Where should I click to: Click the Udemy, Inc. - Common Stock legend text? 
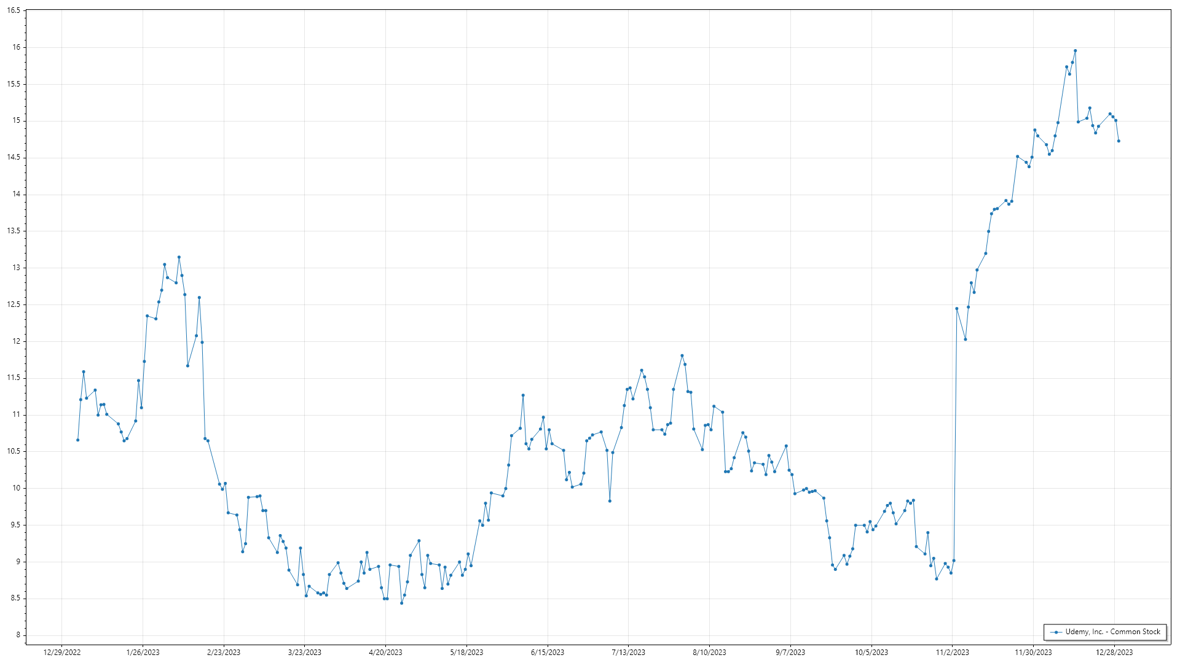[x=1112, y=632]
